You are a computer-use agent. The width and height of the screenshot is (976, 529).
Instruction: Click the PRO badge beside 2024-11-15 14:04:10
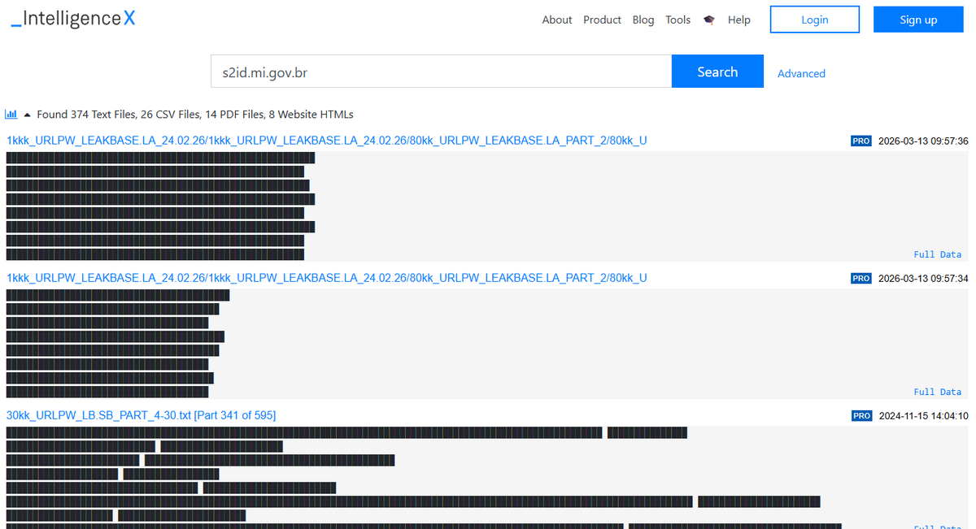tap(861, 415)
